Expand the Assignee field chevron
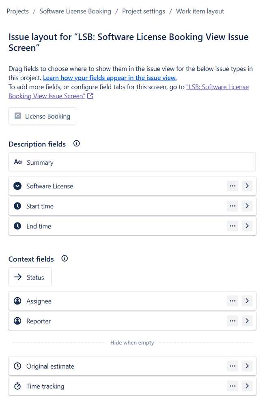265x406 pixels. (247, 301)
